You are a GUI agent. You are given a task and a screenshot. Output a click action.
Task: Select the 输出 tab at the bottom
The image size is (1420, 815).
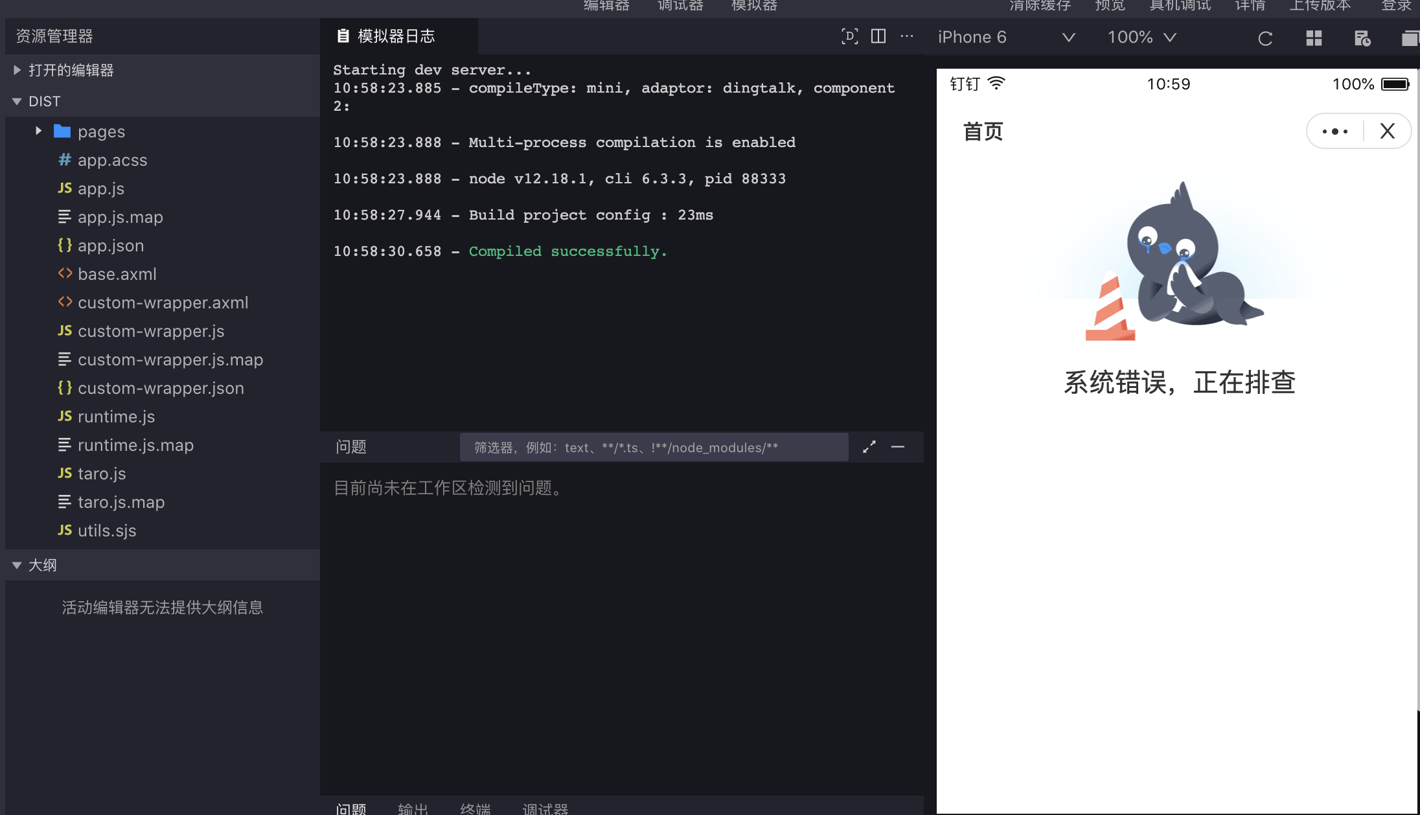click(413, 808)
